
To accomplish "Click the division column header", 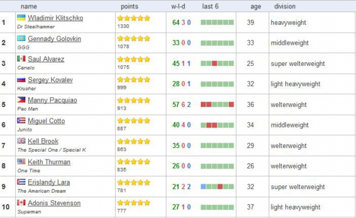I will [x=285, y=6].
